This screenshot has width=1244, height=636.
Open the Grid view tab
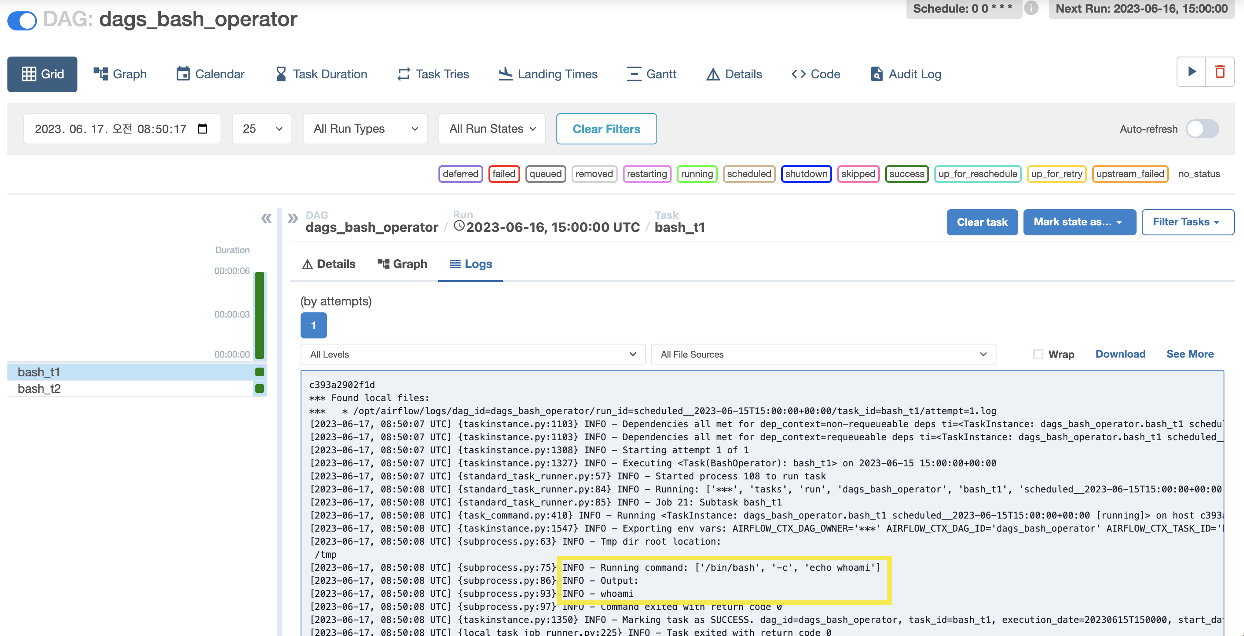click(43, 74)
